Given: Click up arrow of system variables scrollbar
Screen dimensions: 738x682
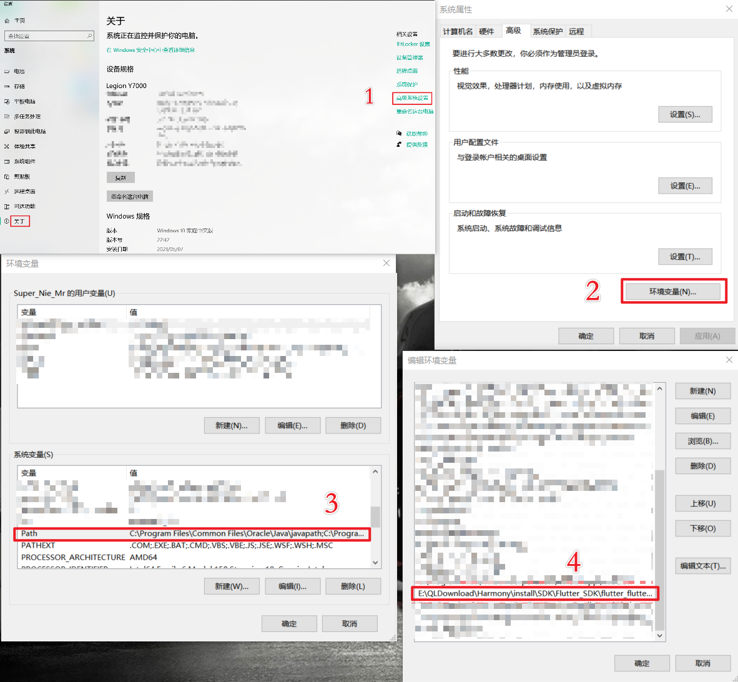Looking at the screenshot, I should click(375, 472).
